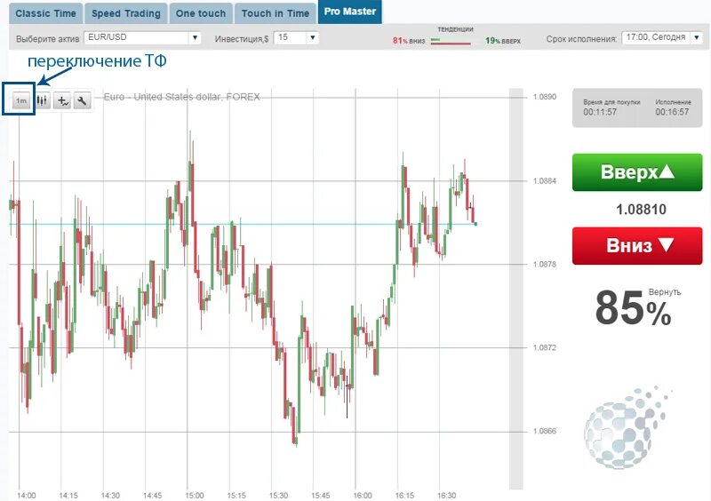Image resolution: width=711 pixels, height=501 pixels.
Task: Expand the investment amount dropdown arrow
Action: tap(313, 37)
